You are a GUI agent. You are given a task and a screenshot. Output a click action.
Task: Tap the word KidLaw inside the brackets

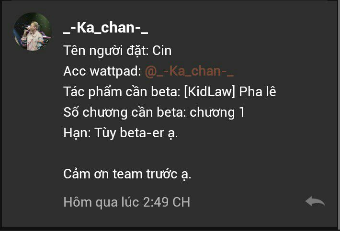[x=209, y=91]
